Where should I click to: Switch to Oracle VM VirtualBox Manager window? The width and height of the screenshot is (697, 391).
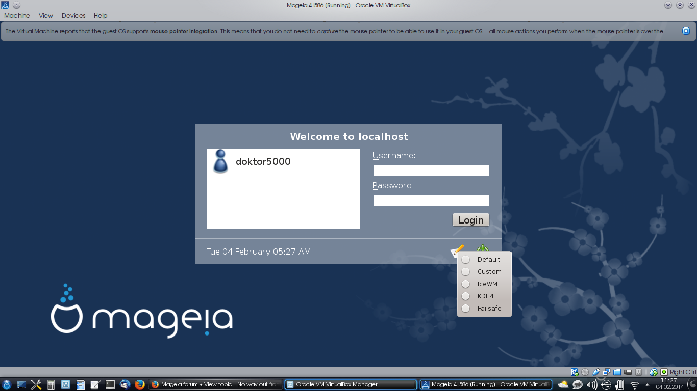pos(351,385)
